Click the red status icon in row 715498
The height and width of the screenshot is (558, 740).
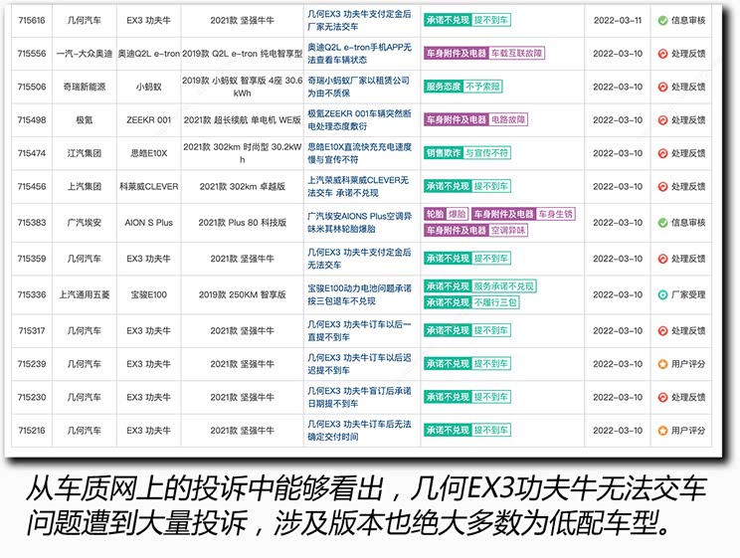662,120
